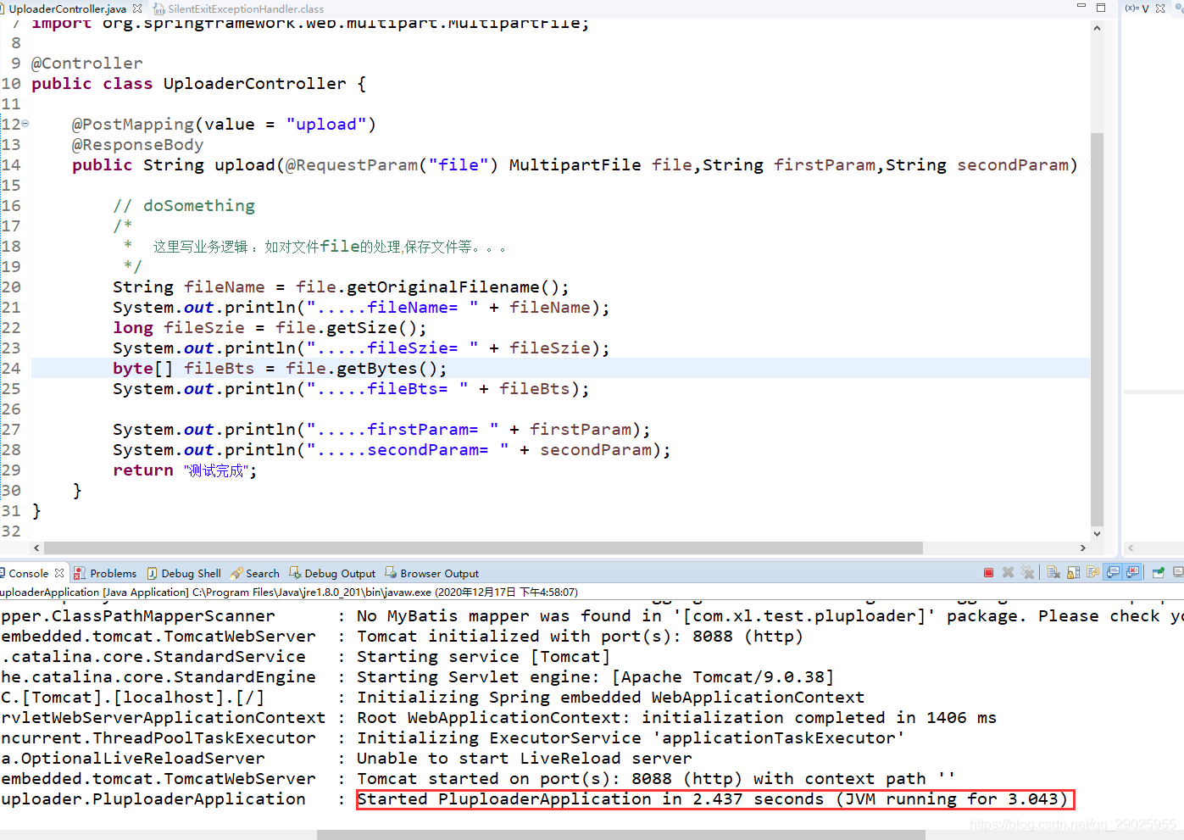Click editor horizontal scrollbar left arrow
Screen dimensions: 1184x840
(x=36, y=548)
